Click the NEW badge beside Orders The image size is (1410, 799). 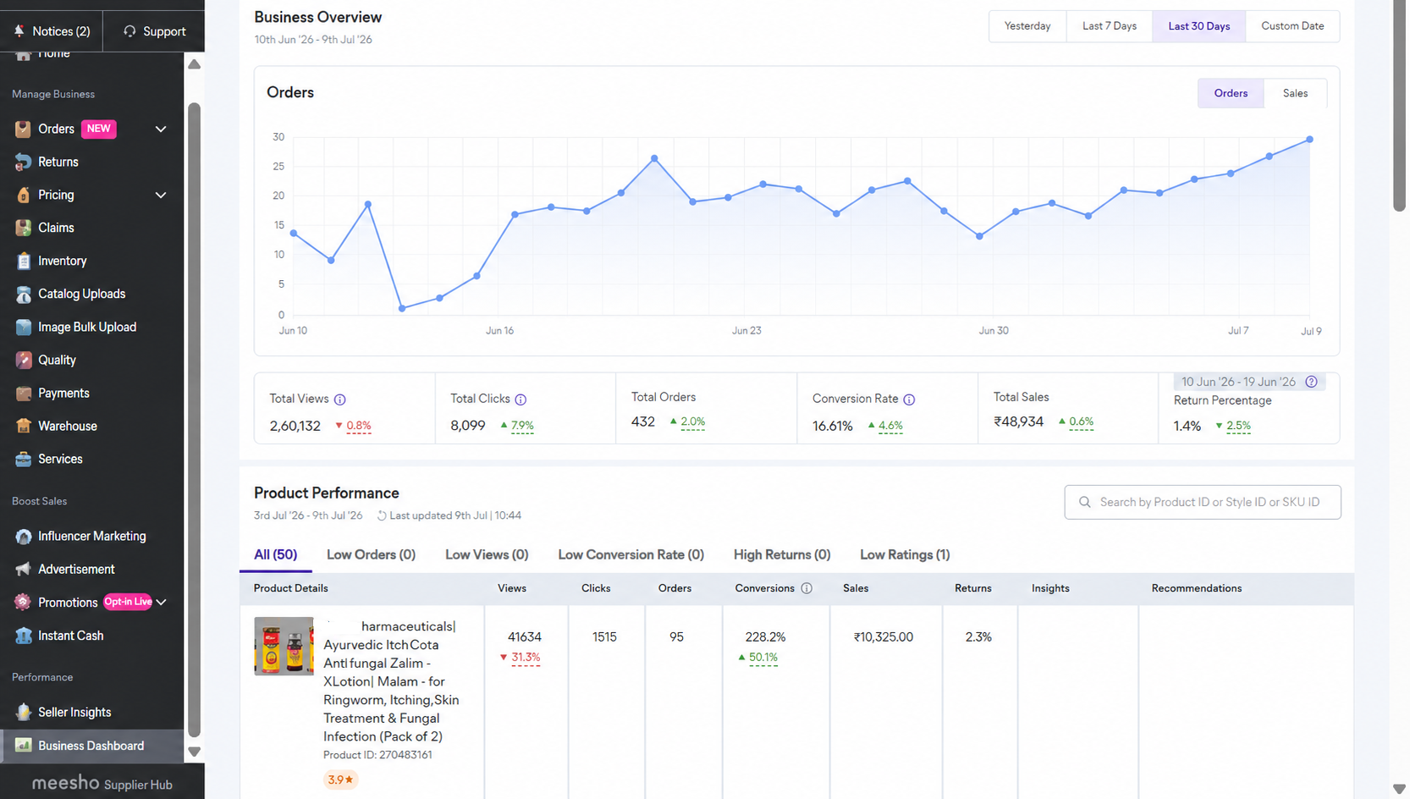coord(99,129)
